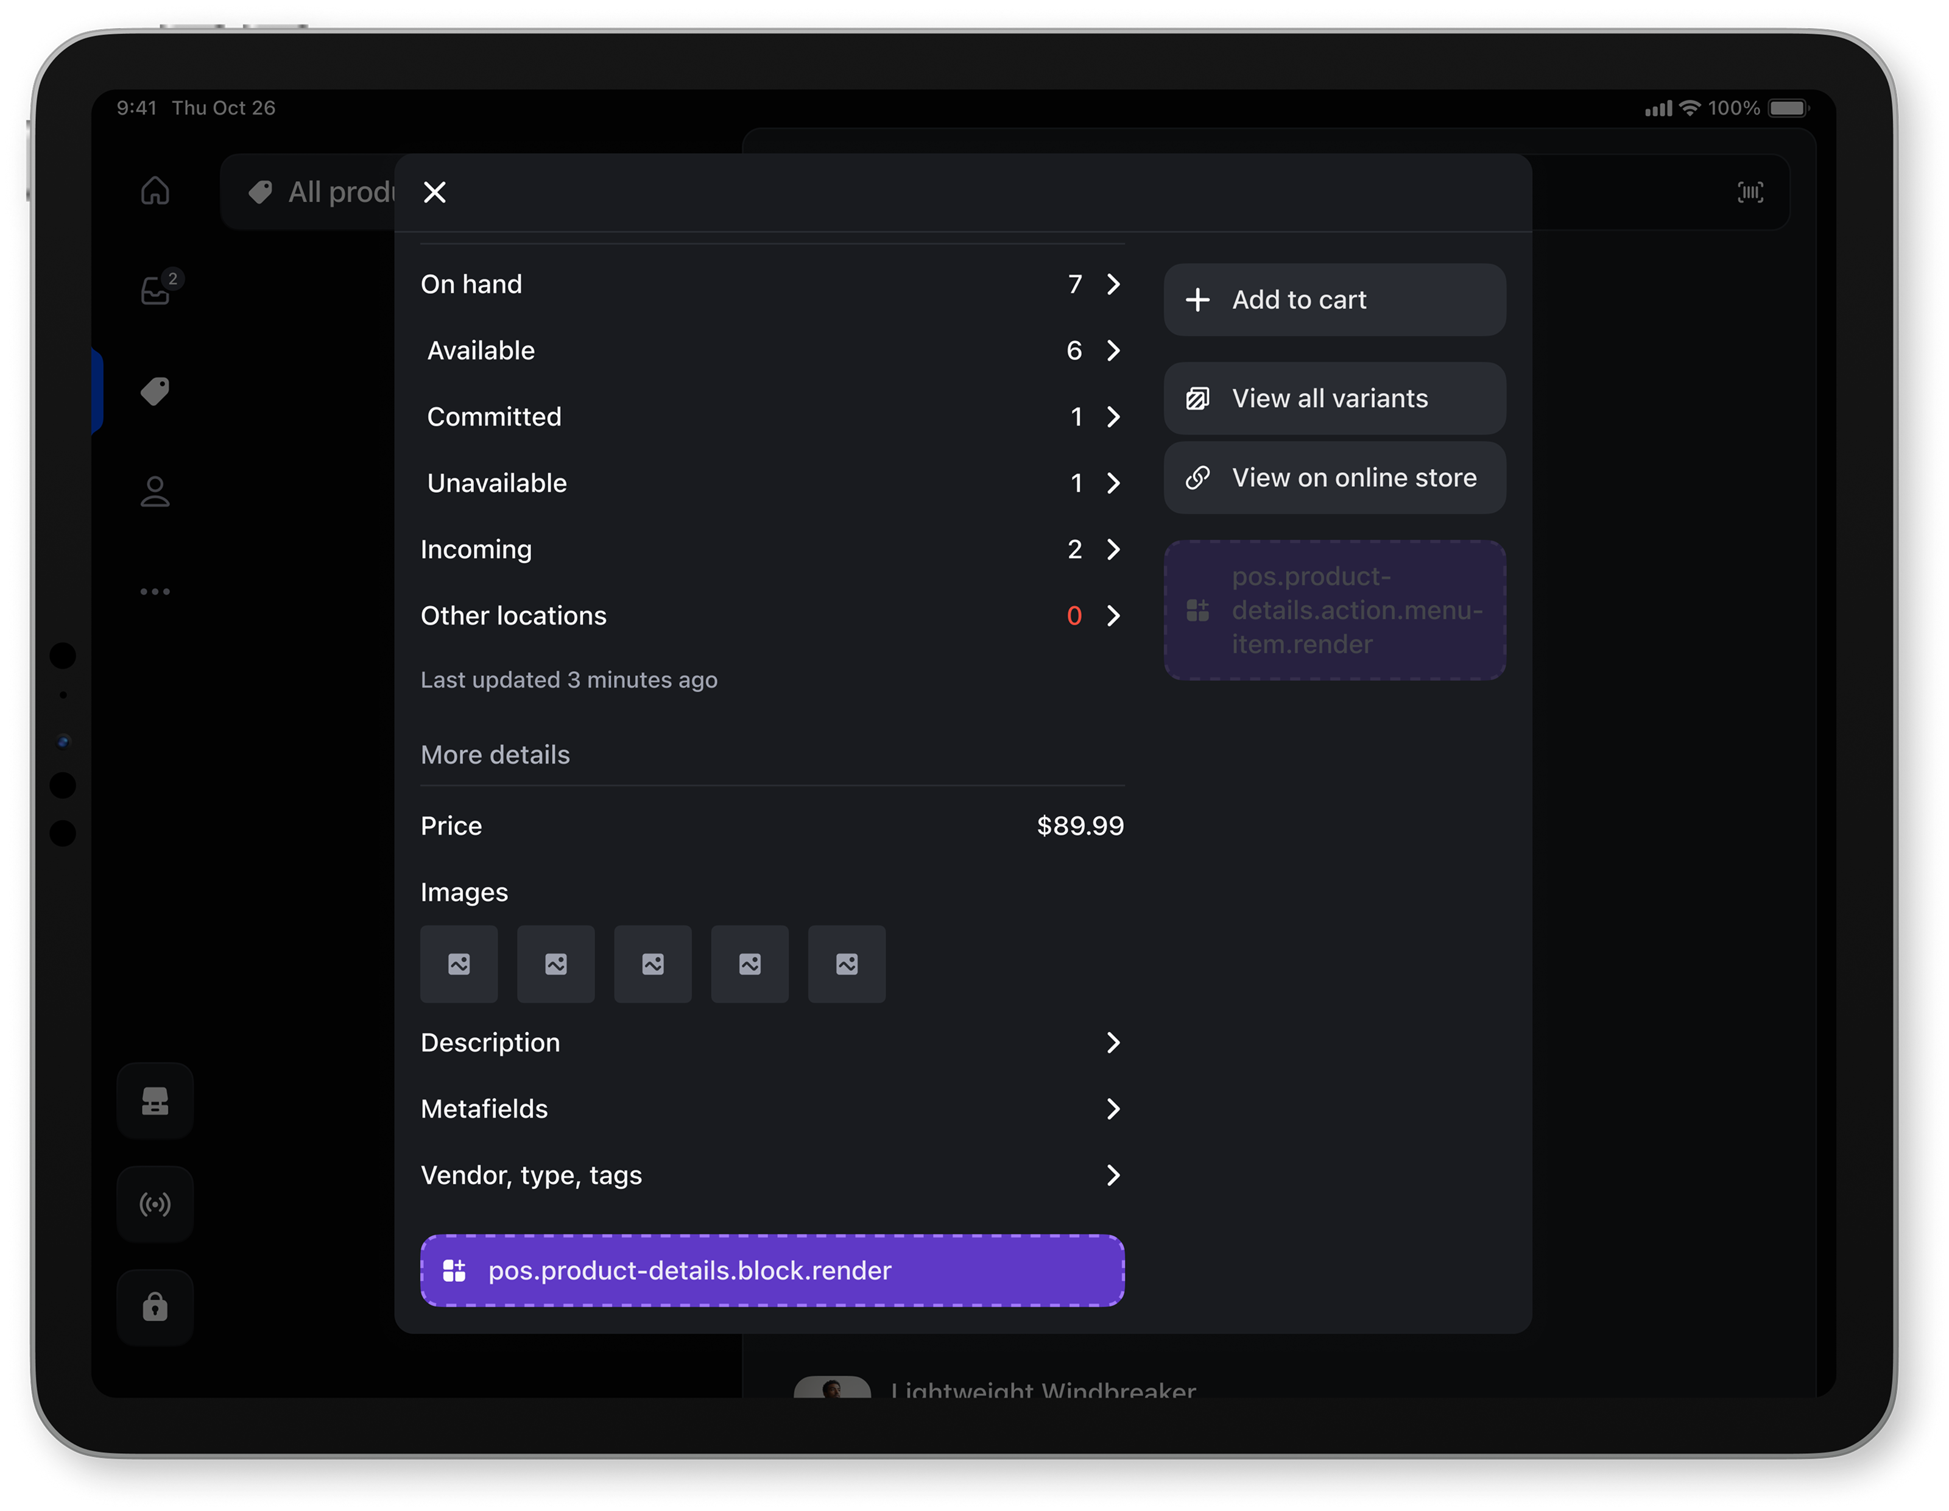Open the first product image thumbnail

coord(459,964)
